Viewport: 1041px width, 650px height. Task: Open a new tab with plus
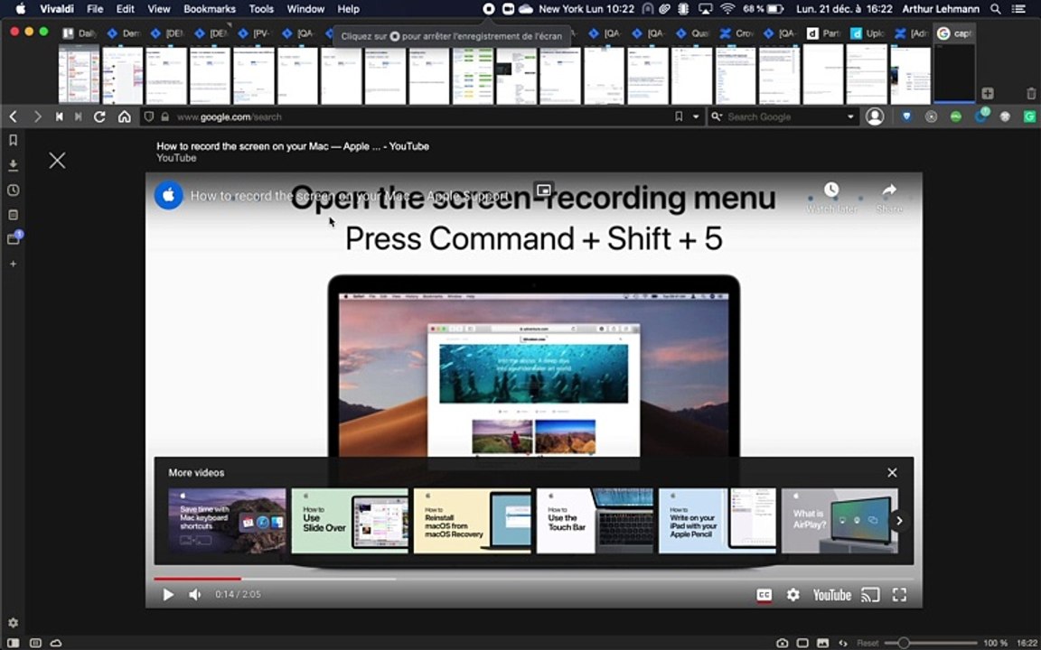988,94
